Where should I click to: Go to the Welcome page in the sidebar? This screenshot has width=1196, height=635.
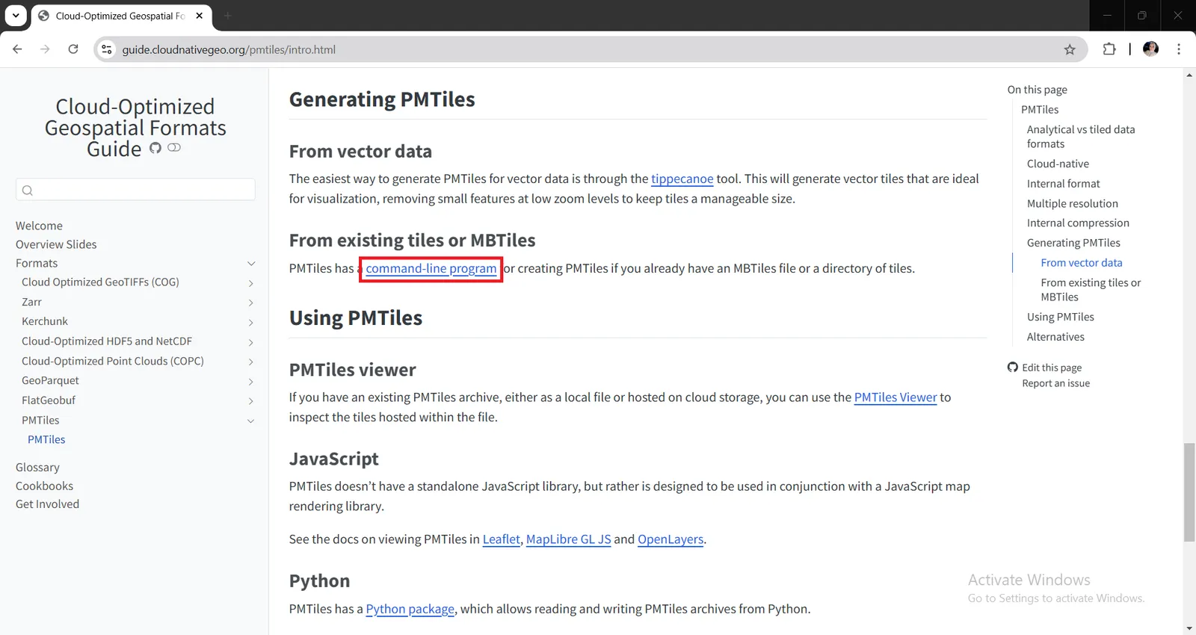tap(39, 226)
